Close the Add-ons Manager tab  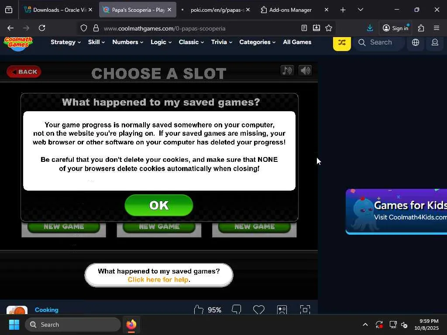click(327, 10)
